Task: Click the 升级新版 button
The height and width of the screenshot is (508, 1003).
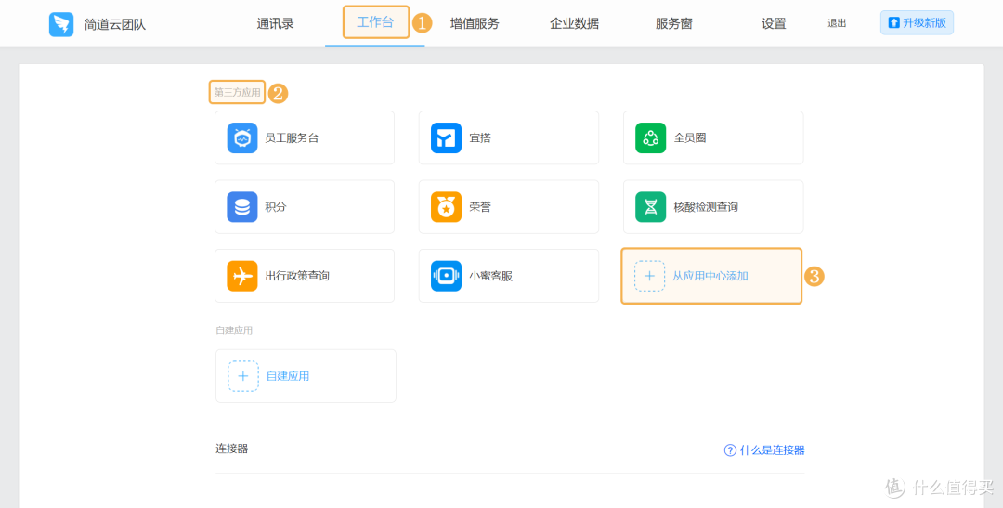Action: 917,23
